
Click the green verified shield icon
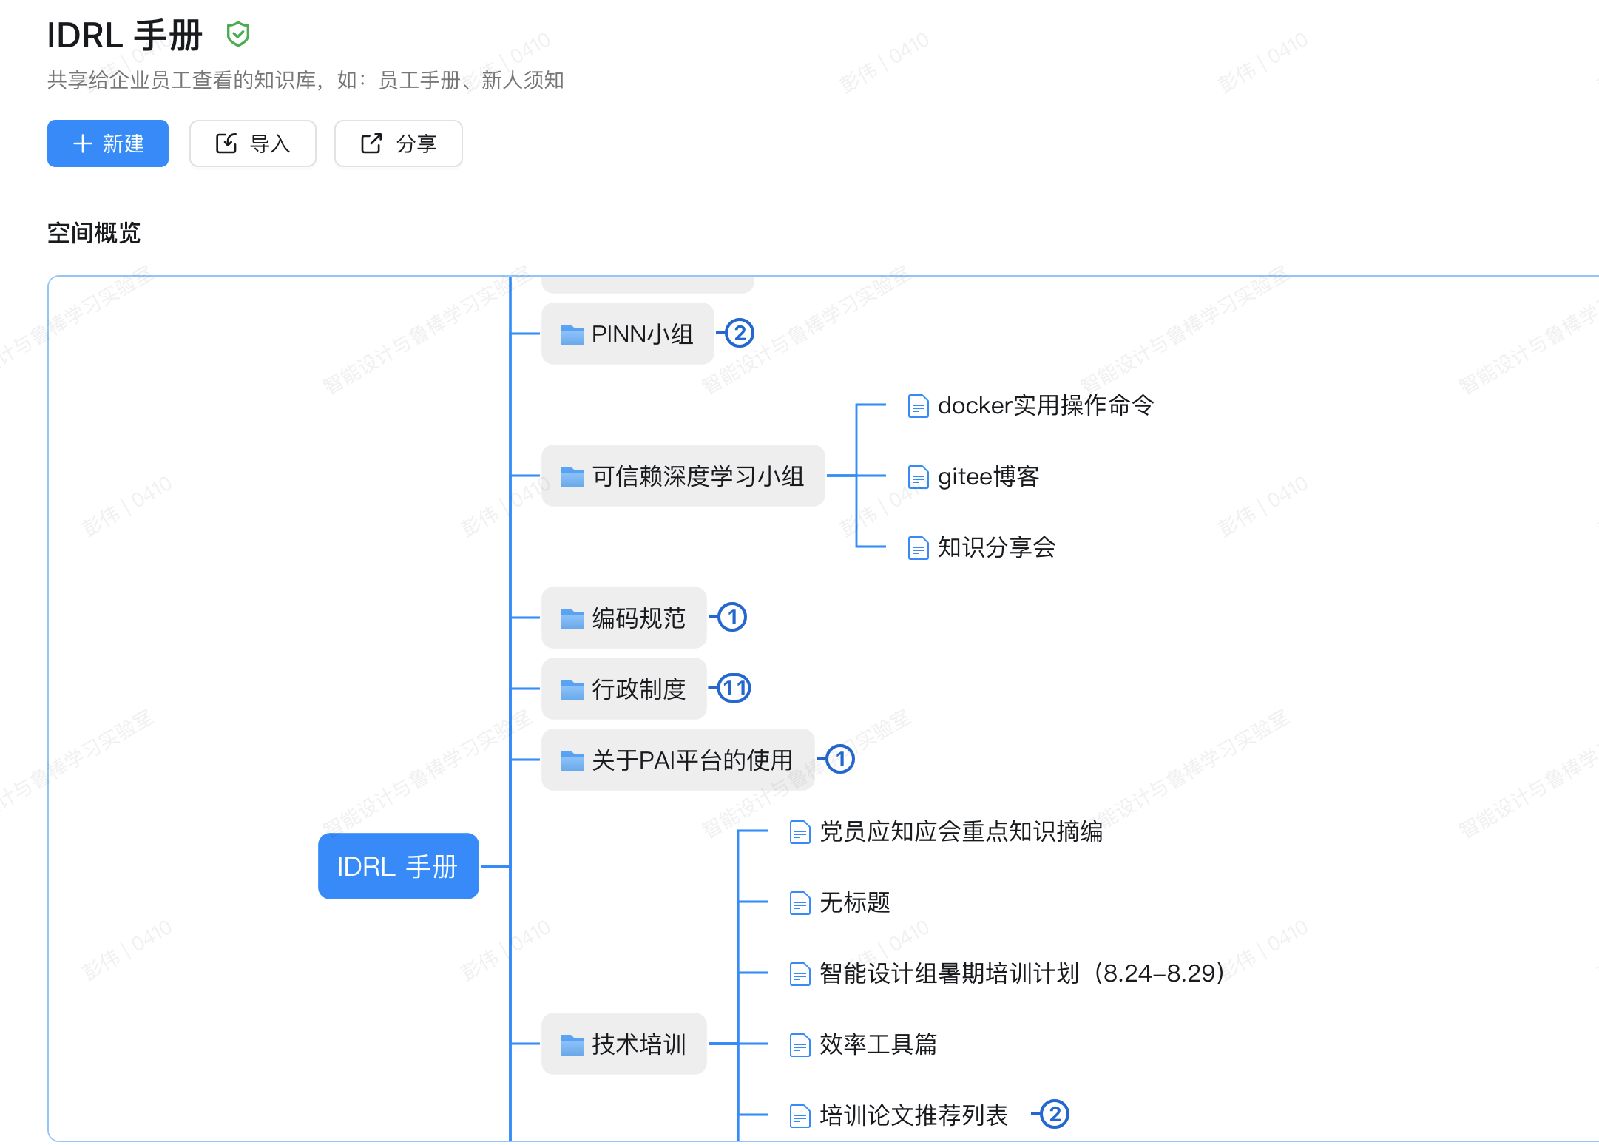tap(237, 35)
